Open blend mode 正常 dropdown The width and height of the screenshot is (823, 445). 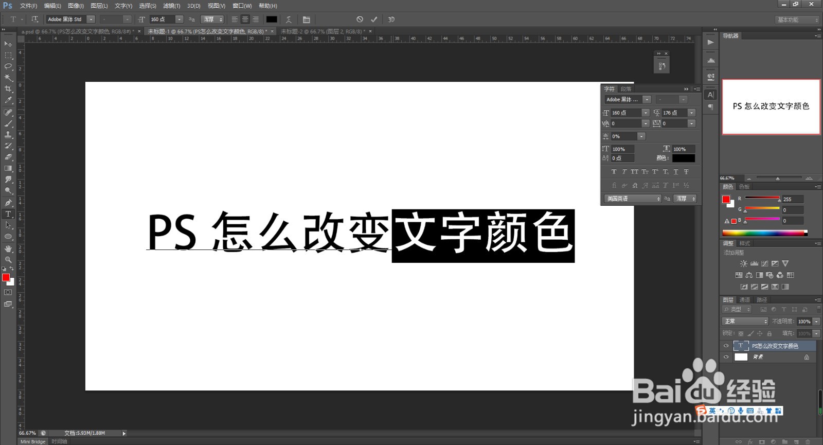click(745, 321)
